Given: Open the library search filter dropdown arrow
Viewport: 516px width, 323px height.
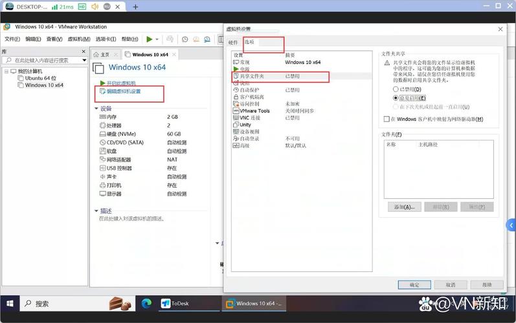Looking at the screenshot, I should tap(84, 60).
